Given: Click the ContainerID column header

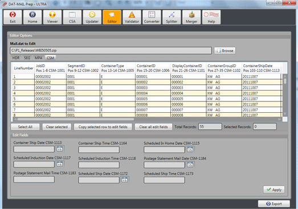Looking at the screenshot, I should click(153, 68).
